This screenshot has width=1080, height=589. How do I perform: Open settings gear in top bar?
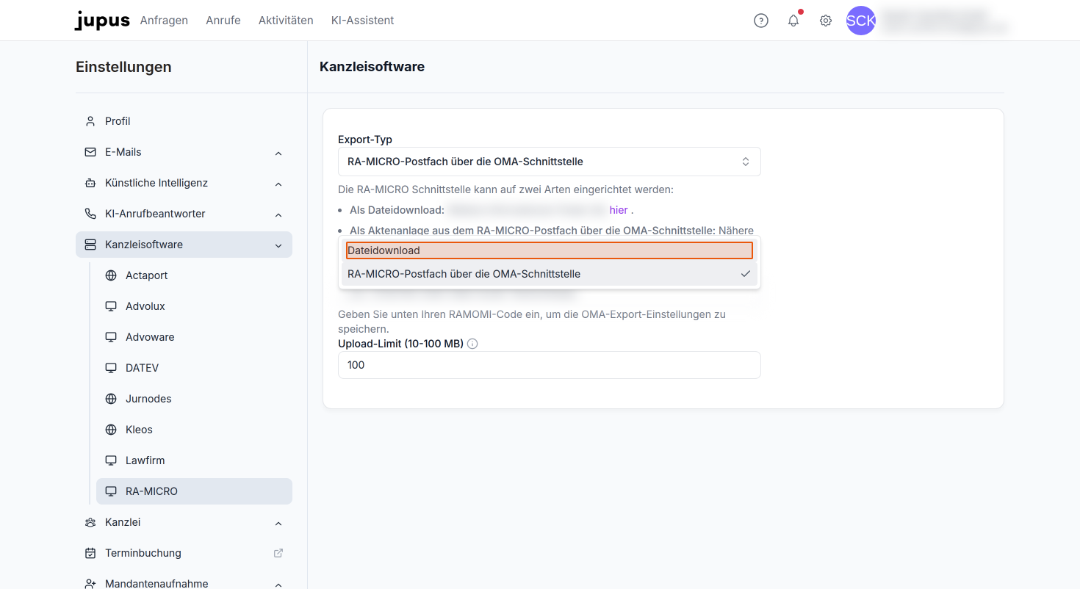[826, 21]
